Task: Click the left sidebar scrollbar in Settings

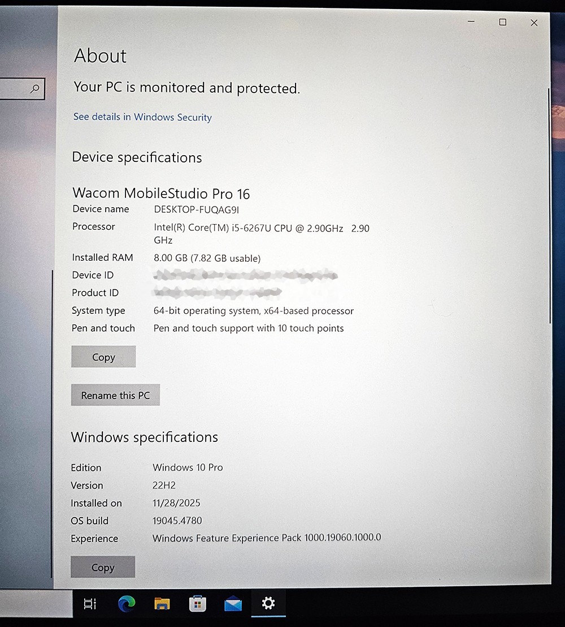Action: [52, 424]
